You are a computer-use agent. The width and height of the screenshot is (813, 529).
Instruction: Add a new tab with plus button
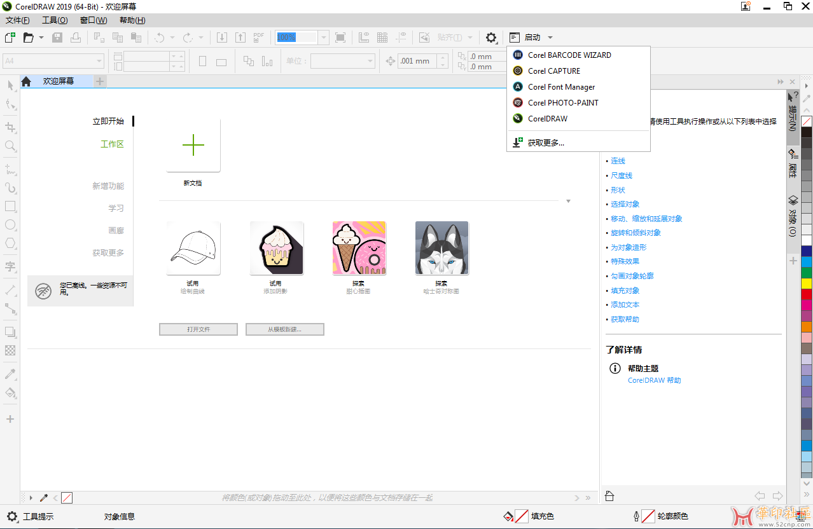100,81
